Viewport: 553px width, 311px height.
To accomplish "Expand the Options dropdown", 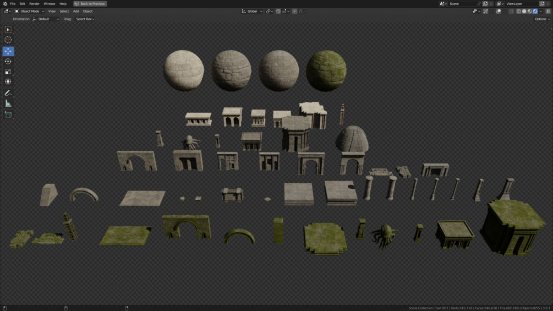I will point(542,19).
